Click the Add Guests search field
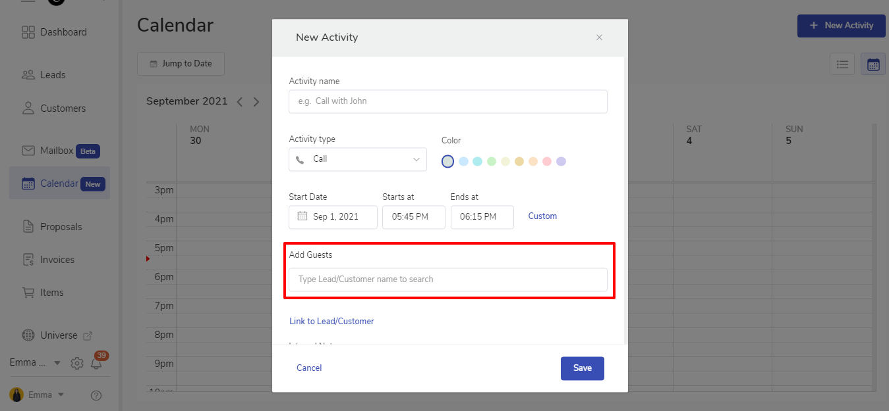 click(x=447, y=279)
